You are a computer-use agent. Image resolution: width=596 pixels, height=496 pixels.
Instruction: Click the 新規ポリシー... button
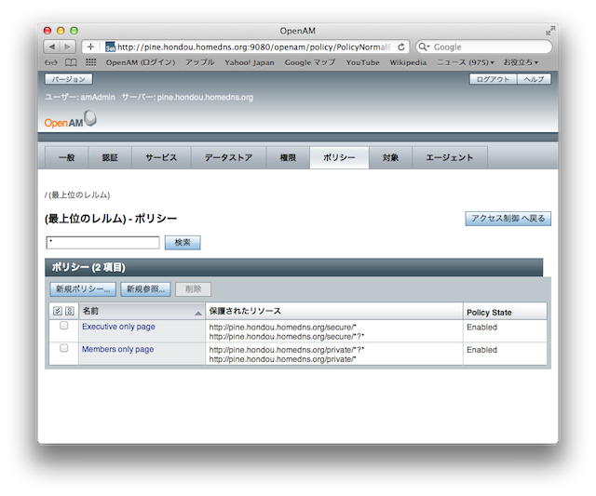[x=84, y=289]
